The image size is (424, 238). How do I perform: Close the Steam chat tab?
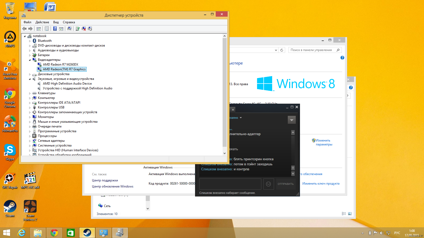click(233, 110)
